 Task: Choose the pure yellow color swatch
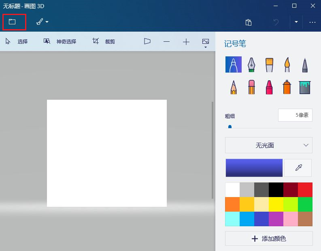click(276, 204)
